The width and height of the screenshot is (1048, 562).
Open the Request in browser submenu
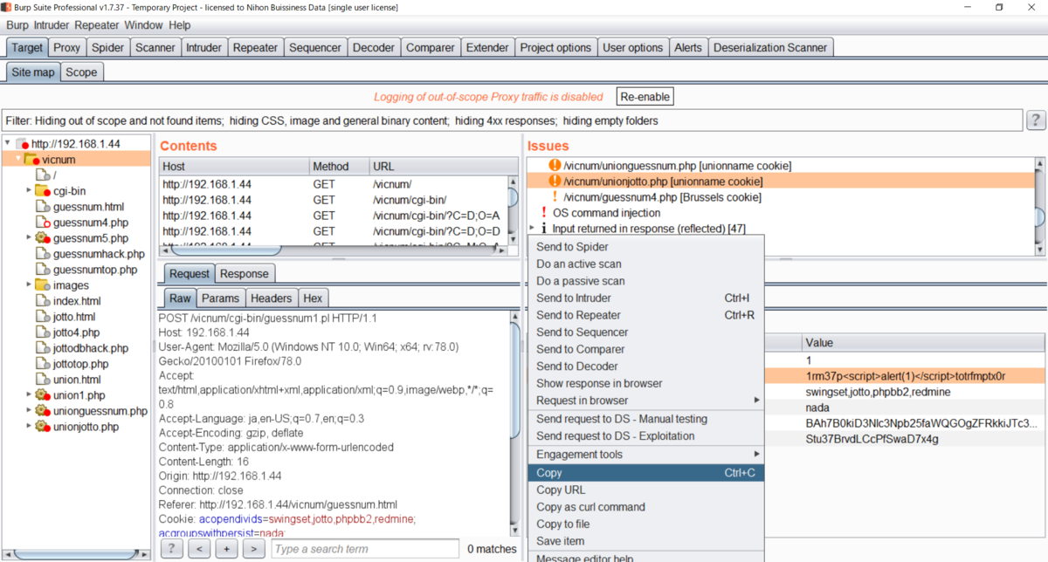(x=646, y=401)
